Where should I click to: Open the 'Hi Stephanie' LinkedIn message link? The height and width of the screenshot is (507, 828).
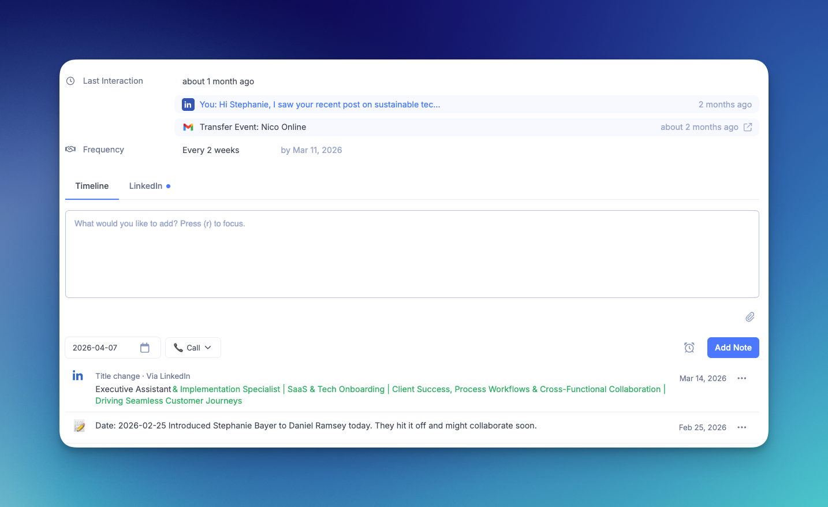click(320, 105)
